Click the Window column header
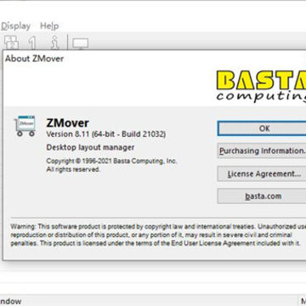The image size is (306, 306). click(x=11, y=301)
